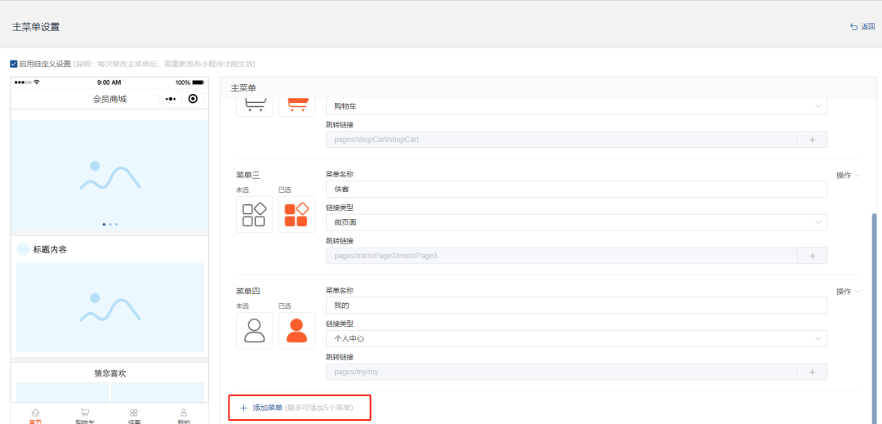Screen dimensions: 882x424
Task: Click the 菜单名称 field containing 侠客
Action: (576, 190)
